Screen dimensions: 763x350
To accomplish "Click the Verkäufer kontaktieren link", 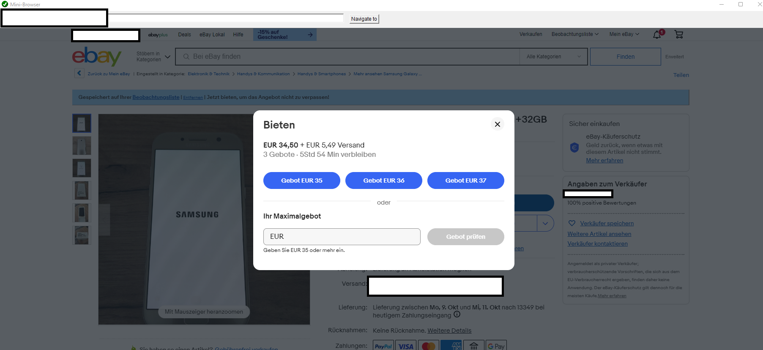I will [597, 243].
